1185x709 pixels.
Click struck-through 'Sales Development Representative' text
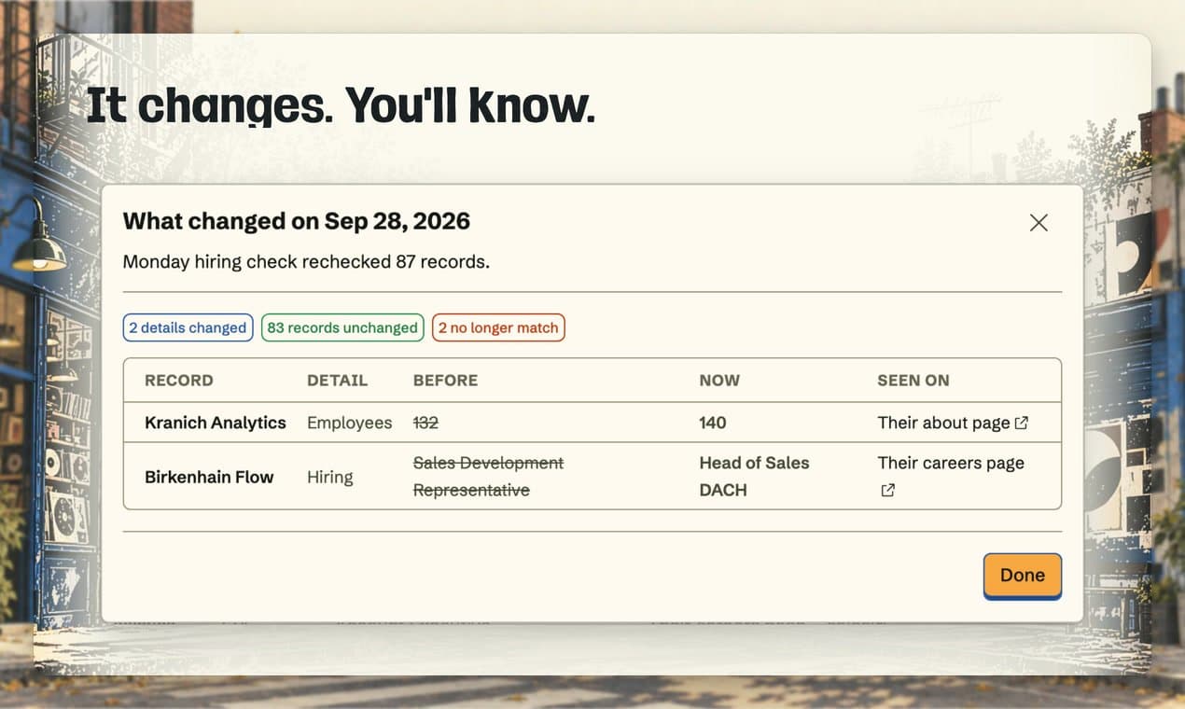[488, 477]
